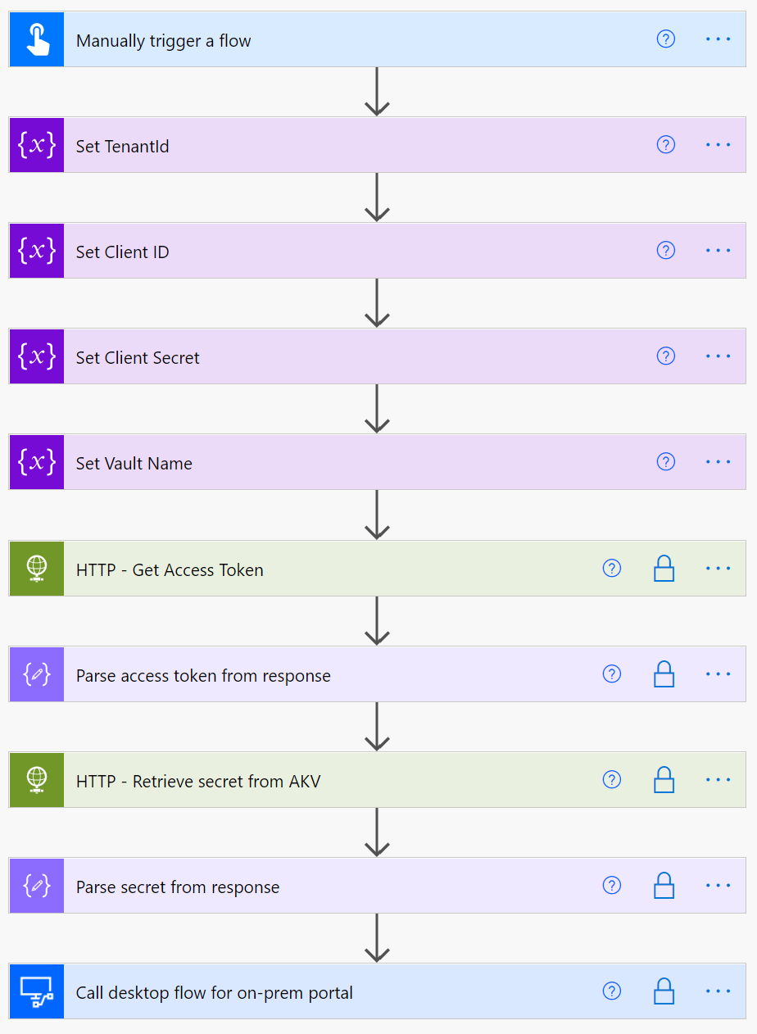Image resolution: width=757 pixels, height=1034 pixels.
Task: Click the variable icon on Set TenantId
Action: click(x=36, y=144)
